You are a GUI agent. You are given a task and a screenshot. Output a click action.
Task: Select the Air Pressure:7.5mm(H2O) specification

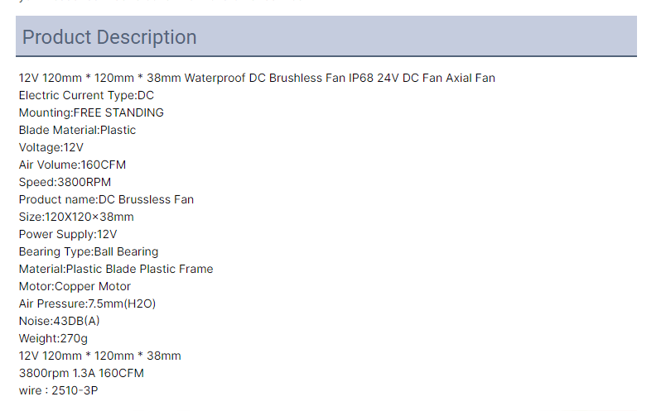click(x=88, y=304)
